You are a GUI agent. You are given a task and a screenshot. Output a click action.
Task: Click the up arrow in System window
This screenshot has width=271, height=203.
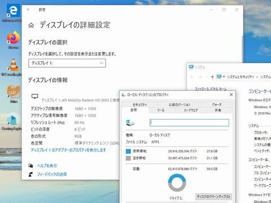point(212,77)
